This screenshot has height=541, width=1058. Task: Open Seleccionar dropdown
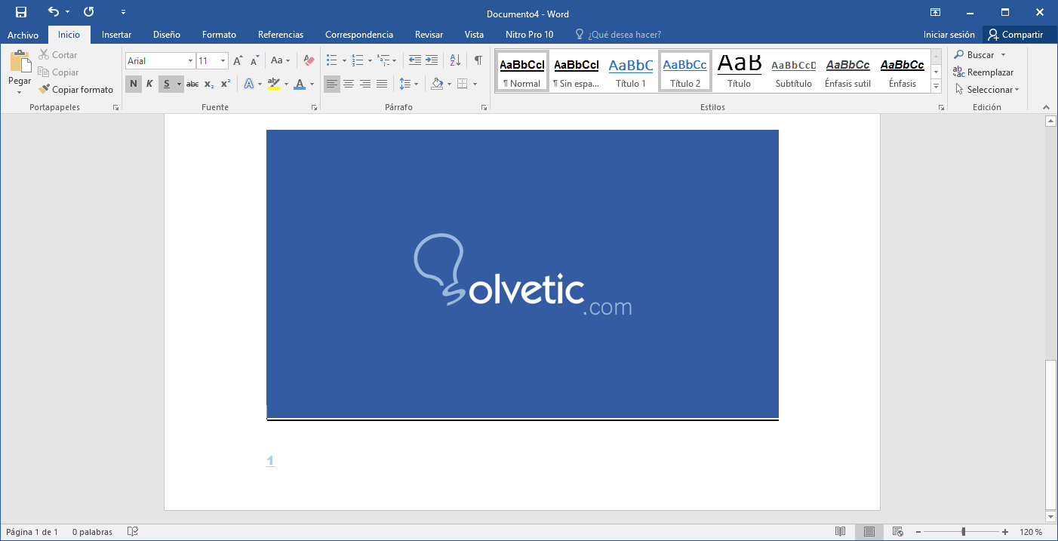[986, 90]
